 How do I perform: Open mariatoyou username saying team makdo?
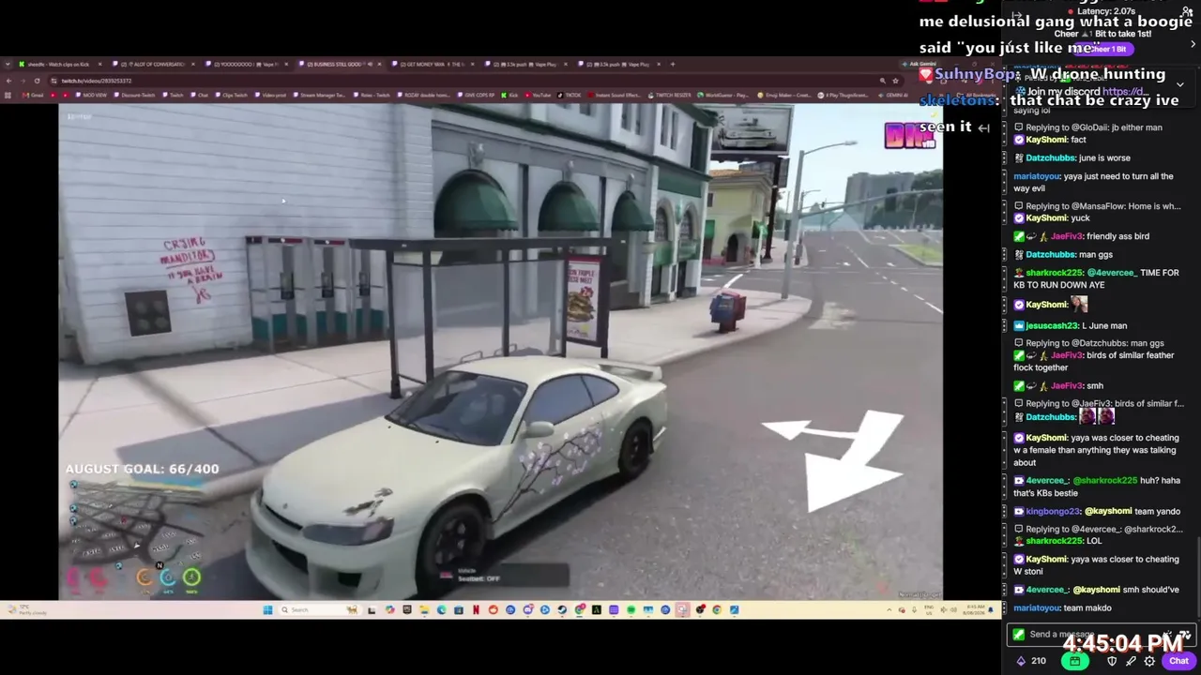tap(1037, 607)
